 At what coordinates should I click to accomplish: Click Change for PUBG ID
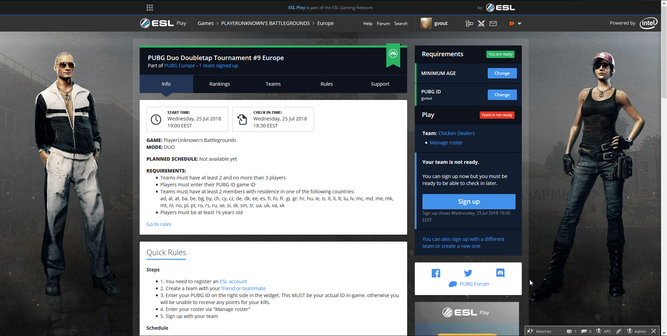pos(502,95)
